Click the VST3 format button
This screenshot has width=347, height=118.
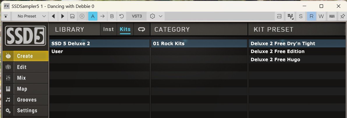click(137, 16)
